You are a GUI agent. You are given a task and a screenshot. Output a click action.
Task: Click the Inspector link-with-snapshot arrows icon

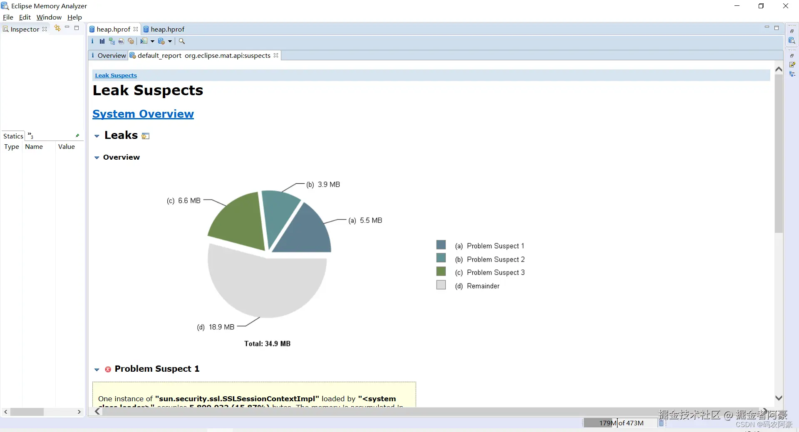pyautogui.click(x=57, y=28)
